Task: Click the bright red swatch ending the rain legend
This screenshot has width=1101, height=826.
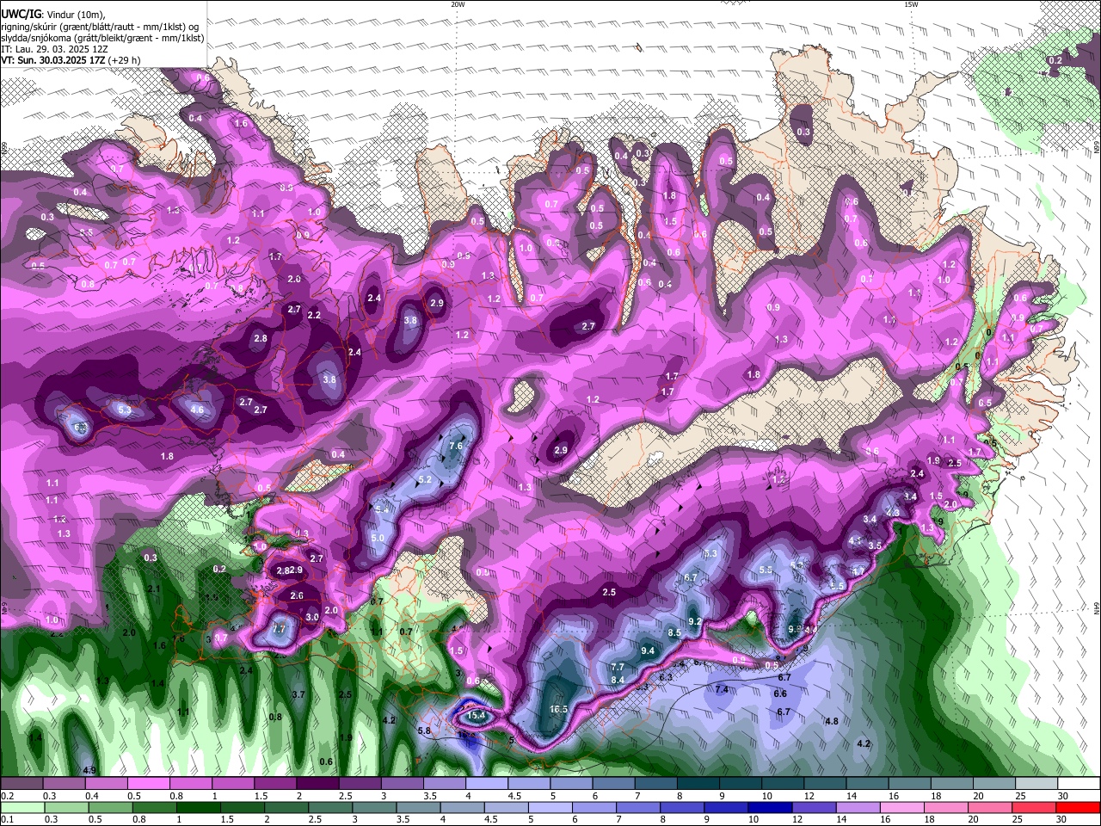Action: click(x=1077, y=807)
